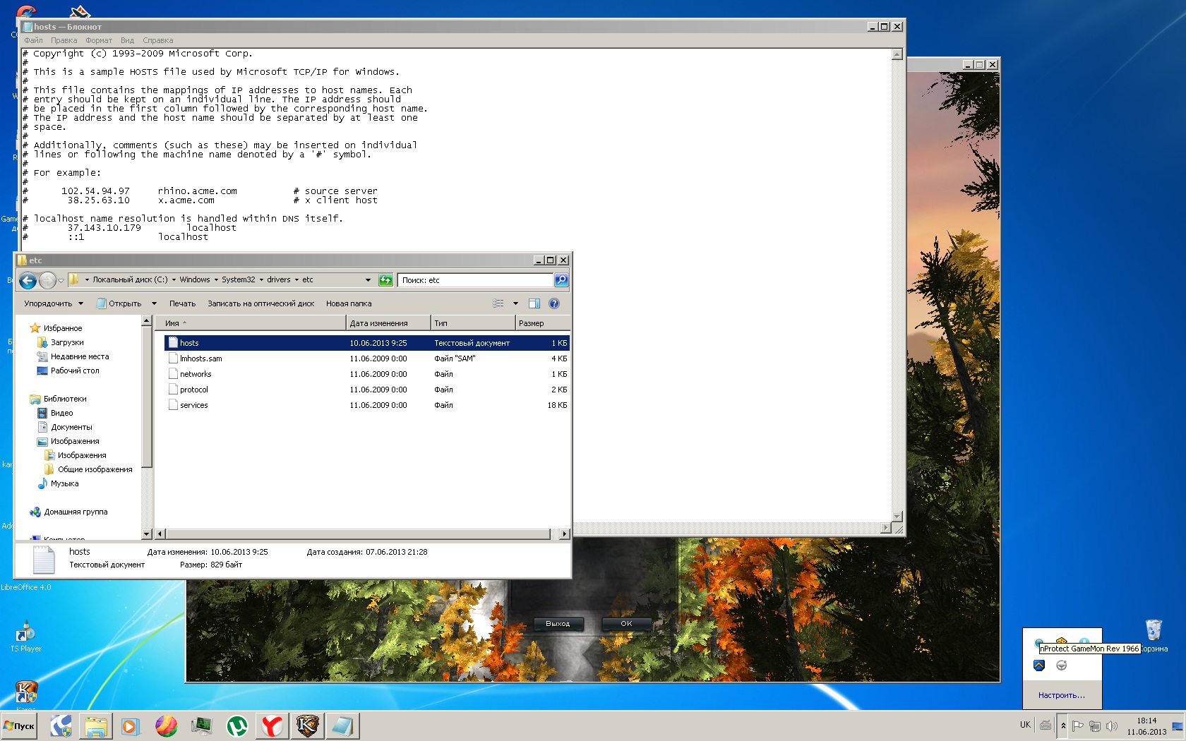1186x741 pixels.
Task: Click volume speaker tray icon
Action: click(1112, 726)
